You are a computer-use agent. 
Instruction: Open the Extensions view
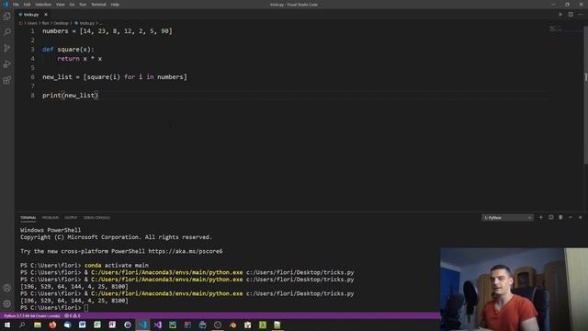click(x=6, y=80)
